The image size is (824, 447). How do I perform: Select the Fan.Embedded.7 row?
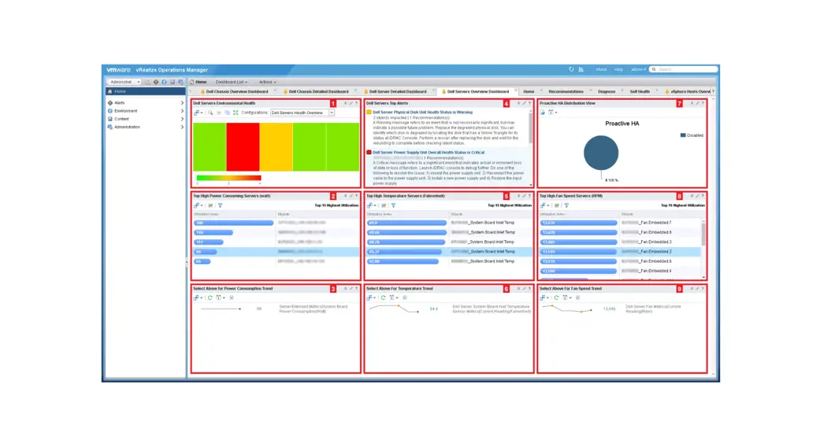619,223
